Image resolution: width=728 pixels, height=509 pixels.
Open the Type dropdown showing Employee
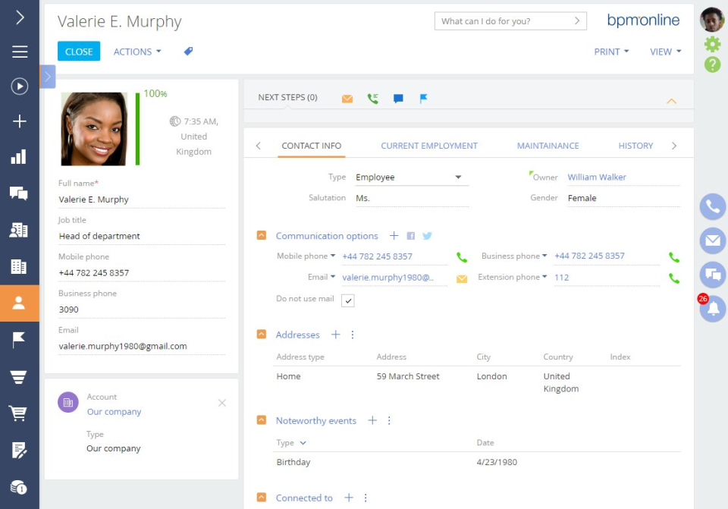[458, 177]
